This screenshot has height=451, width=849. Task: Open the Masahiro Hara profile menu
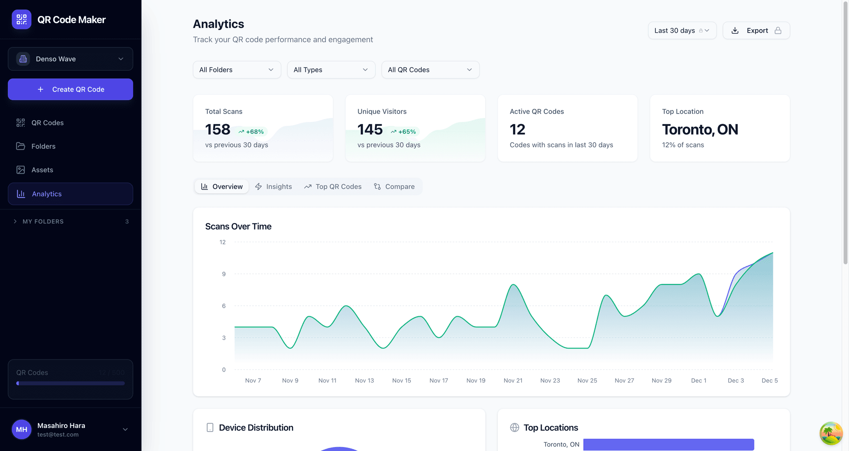70,429
